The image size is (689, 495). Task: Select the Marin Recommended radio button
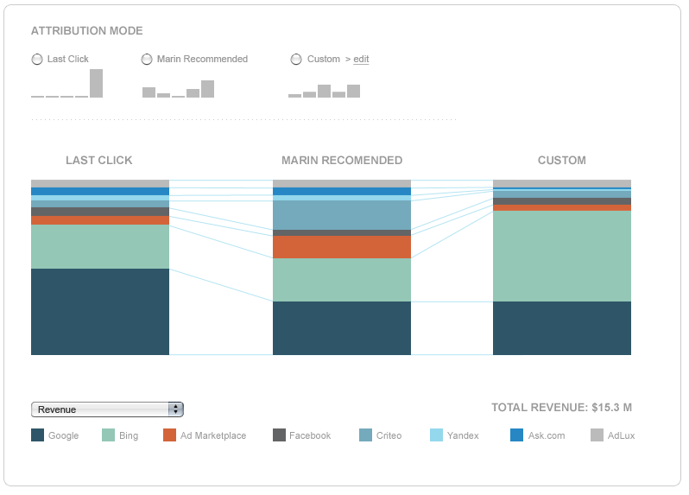pyautogui.click(x=148, y=60)
